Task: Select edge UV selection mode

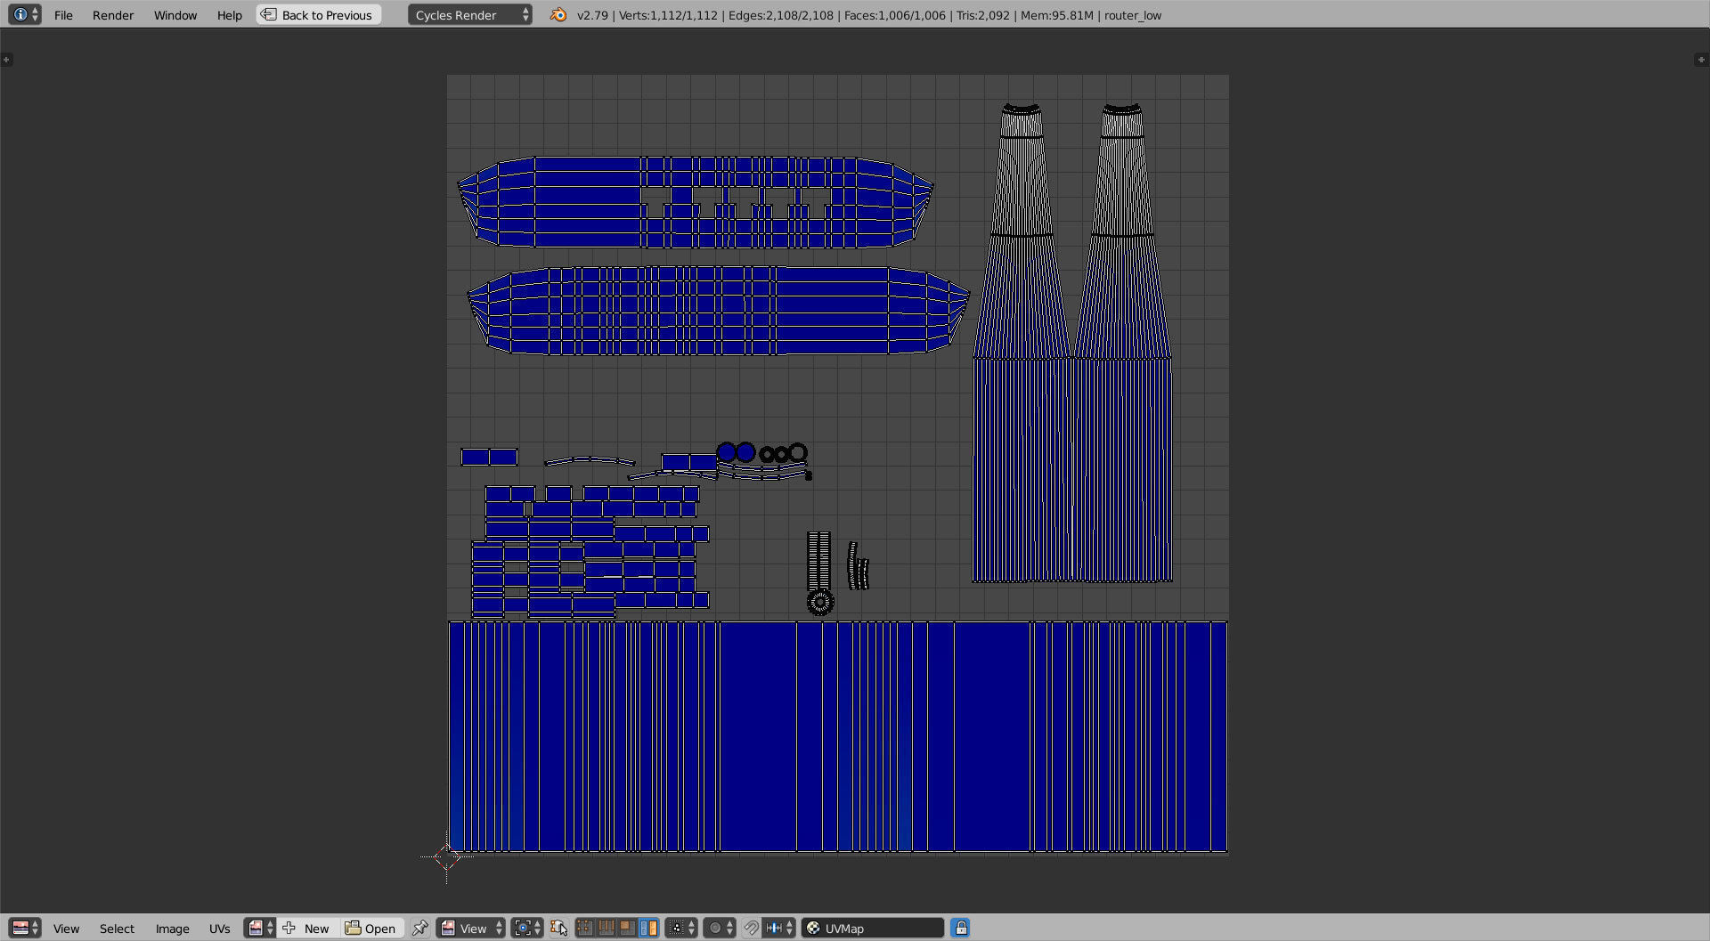Action: coord(607,929)
